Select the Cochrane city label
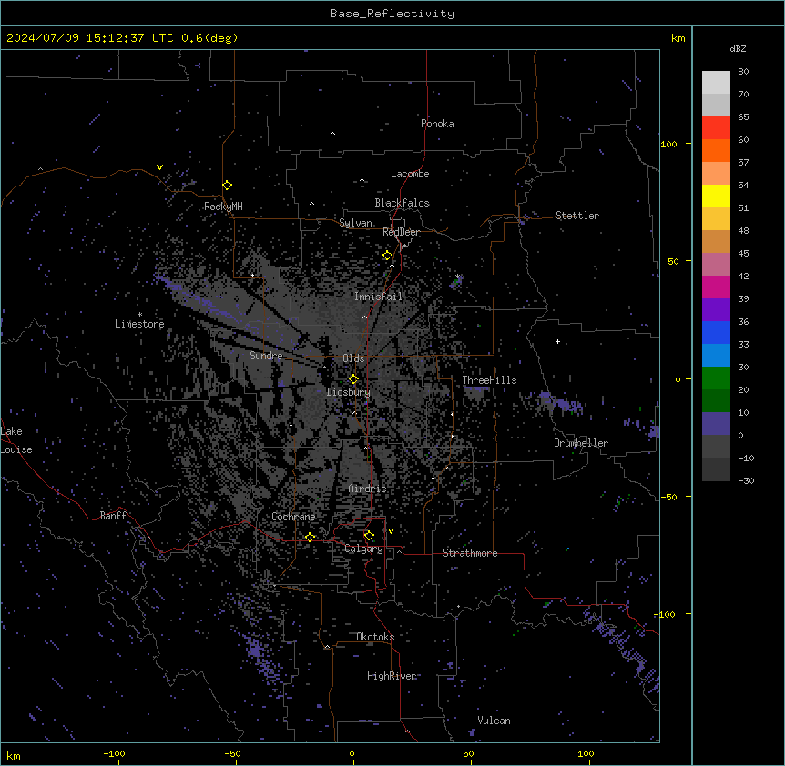785x766 pixels. [x=293, y=517]
